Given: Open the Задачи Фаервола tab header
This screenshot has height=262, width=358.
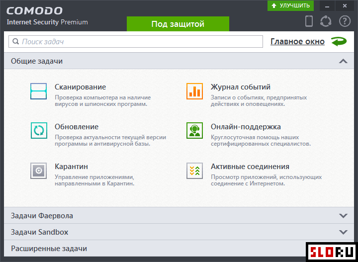Looking at the screenshot, I should [x=179, y=215].
